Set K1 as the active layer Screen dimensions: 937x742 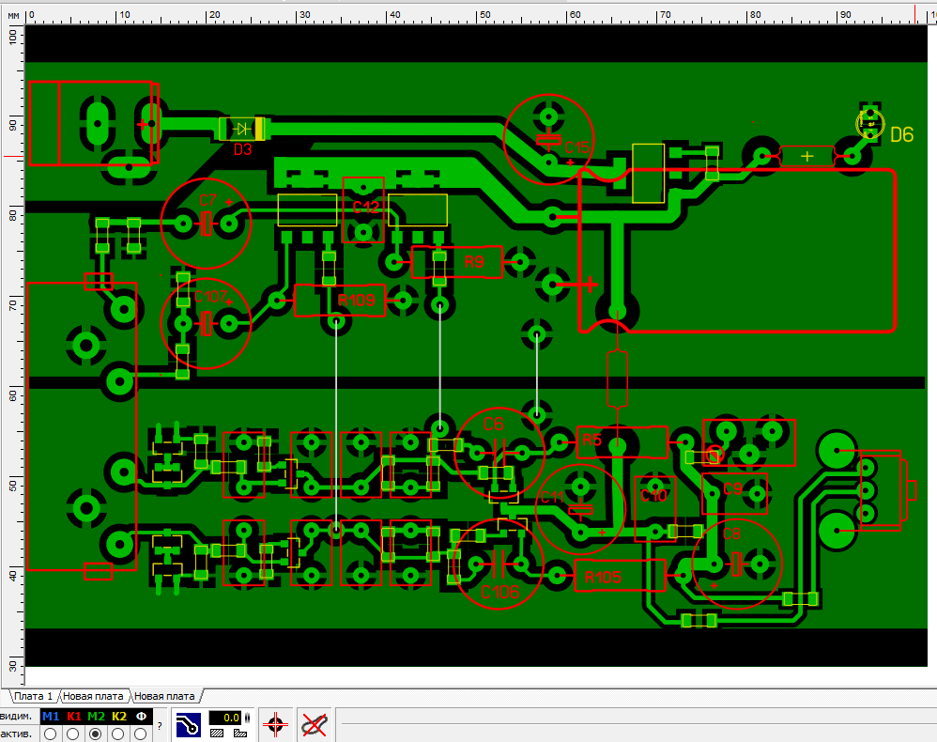point(73,734)
